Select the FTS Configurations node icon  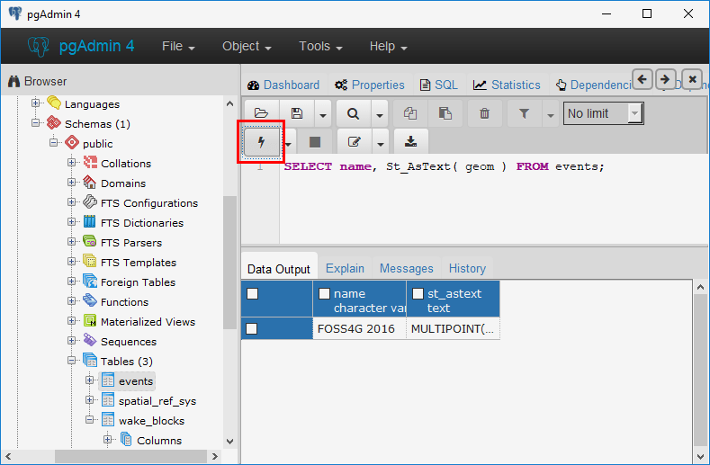click(x=90, y=202)
